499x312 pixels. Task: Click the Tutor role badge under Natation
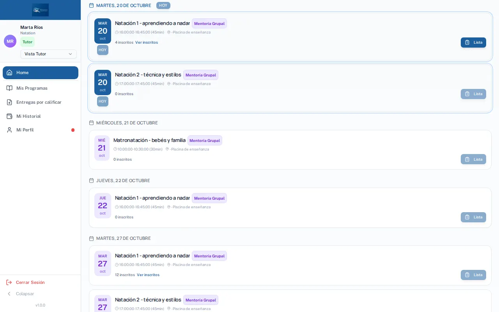[27, 42]
